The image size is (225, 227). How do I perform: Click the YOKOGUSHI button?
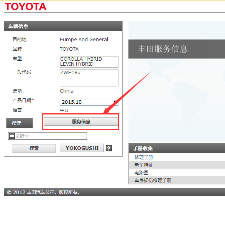click(82, 148)
